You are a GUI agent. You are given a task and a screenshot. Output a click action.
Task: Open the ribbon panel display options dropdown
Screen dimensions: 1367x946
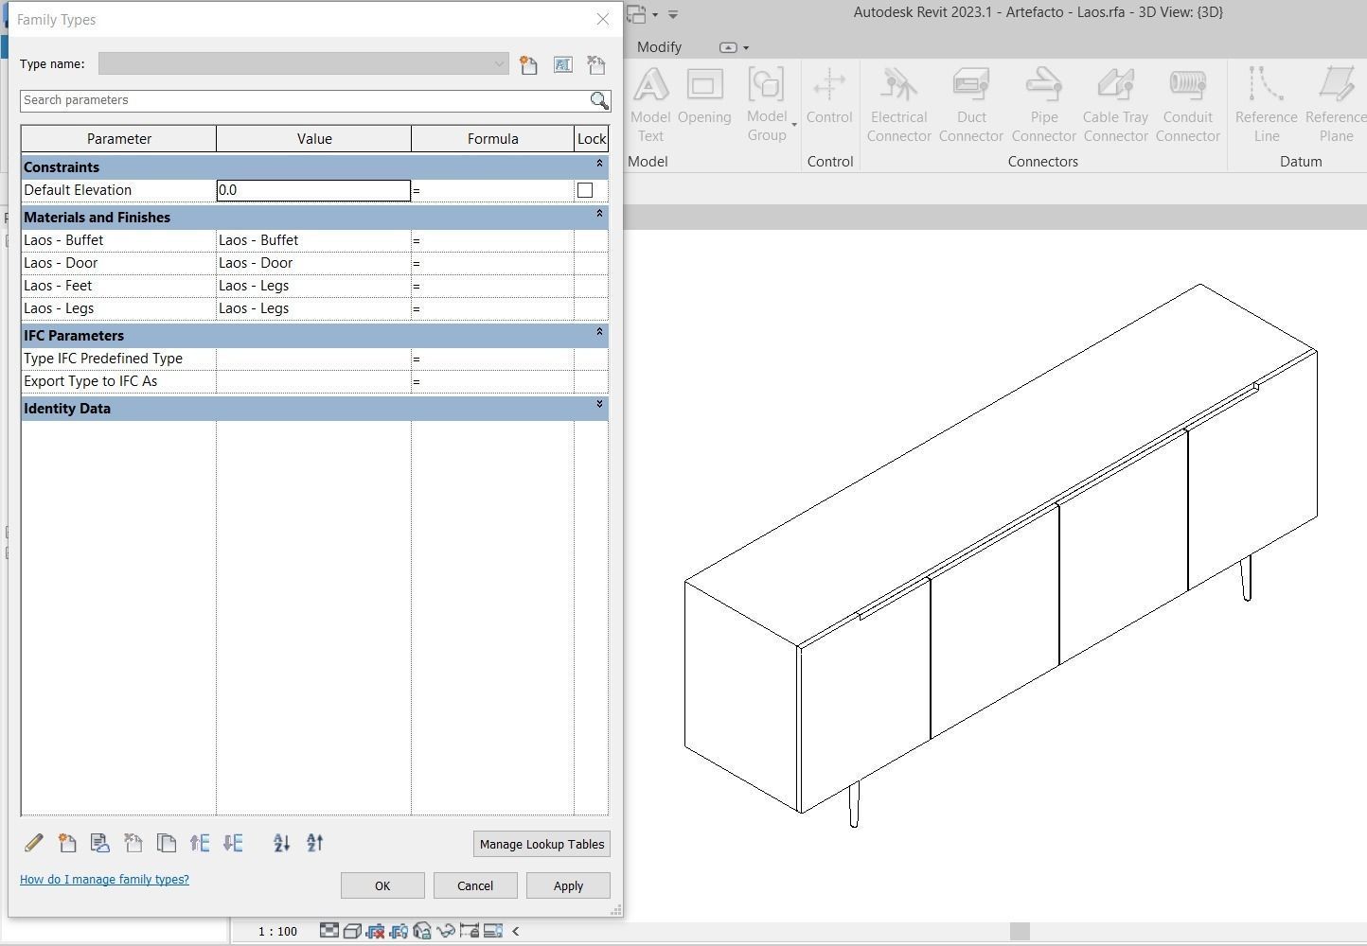[746, 48]
